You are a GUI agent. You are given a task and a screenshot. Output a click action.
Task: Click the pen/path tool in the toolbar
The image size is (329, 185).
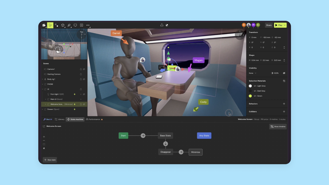point(69,25)
